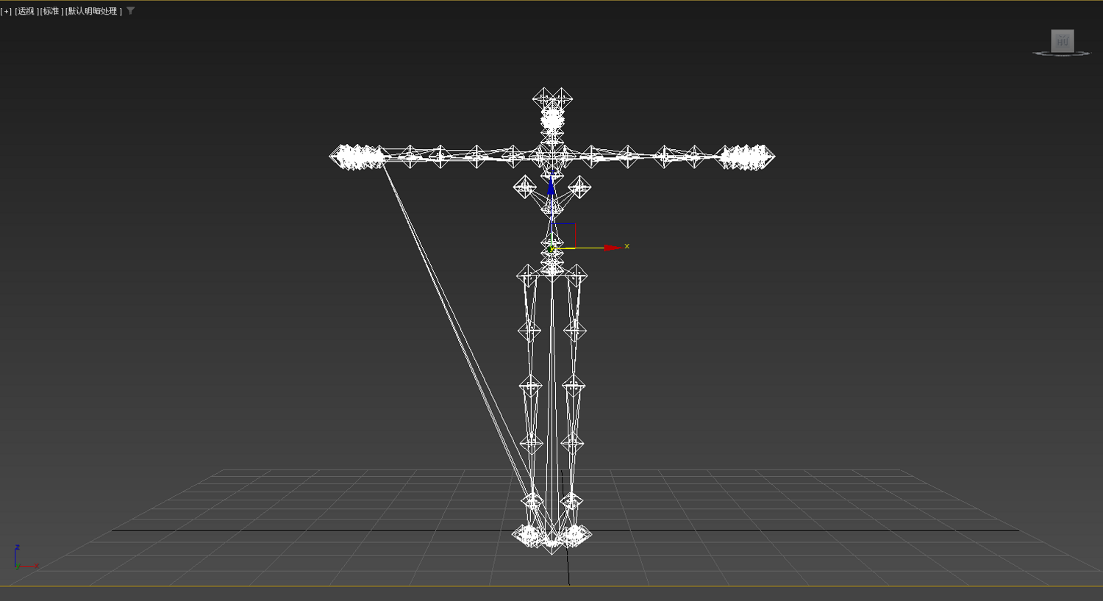Select the blue Z-axis arrow of gizmo
1103x601 pixels.
[x=551, y=184]
